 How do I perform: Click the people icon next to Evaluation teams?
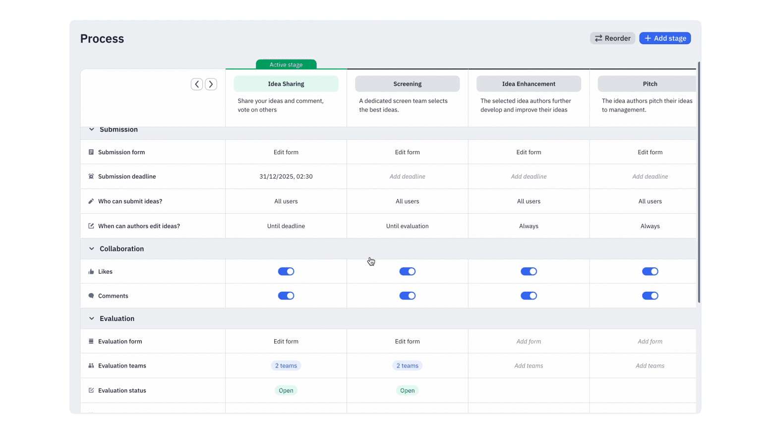pos(91,366)
